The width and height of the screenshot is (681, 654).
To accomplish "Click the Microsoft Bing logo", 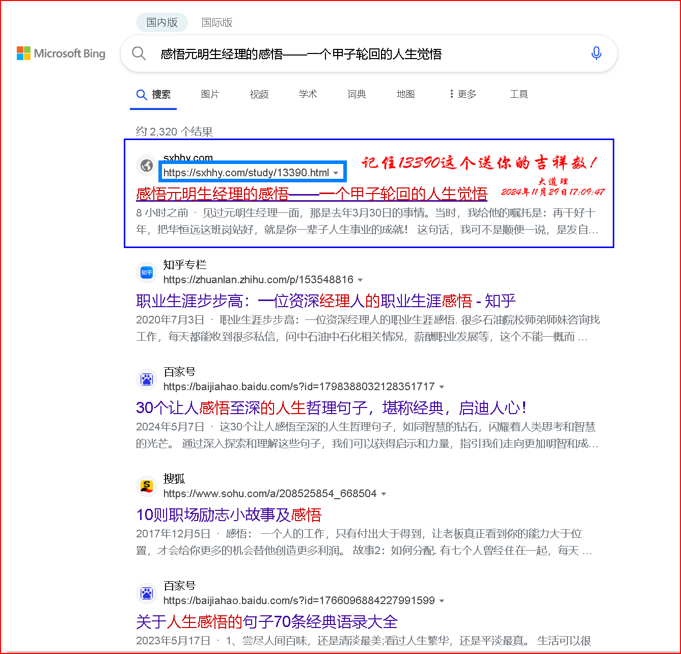I will click(61, 53).
